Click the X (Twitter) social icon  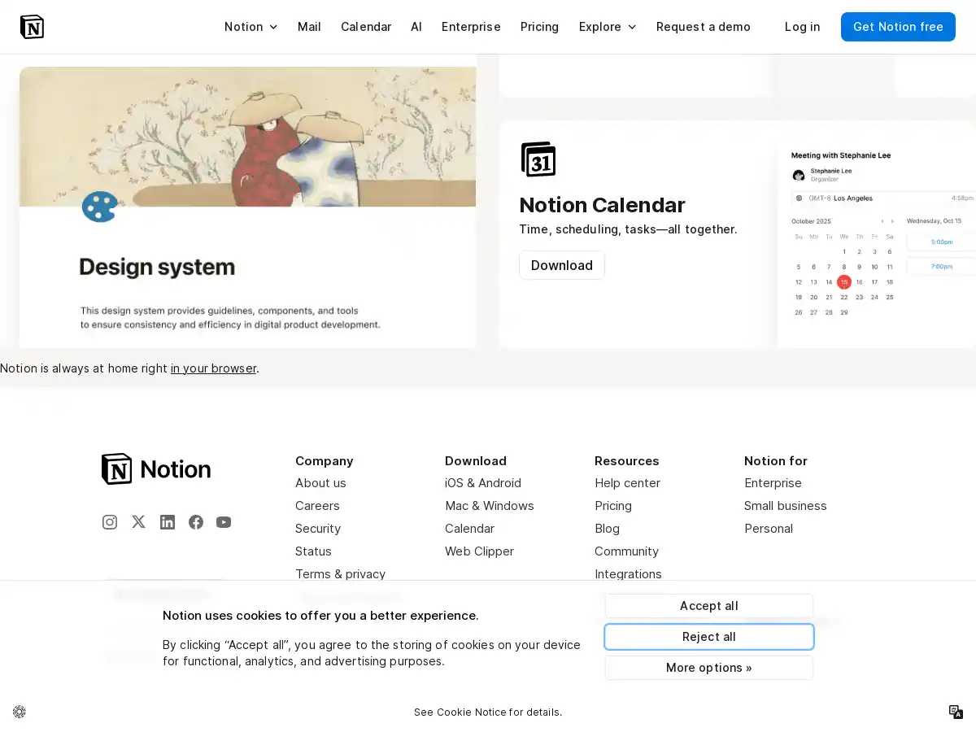[x=138, y=522]
